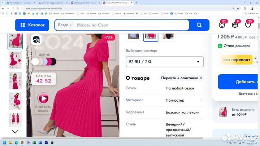Choose the black dress color variant
This screenshot has height=146, width=260.
coord(168,36)
